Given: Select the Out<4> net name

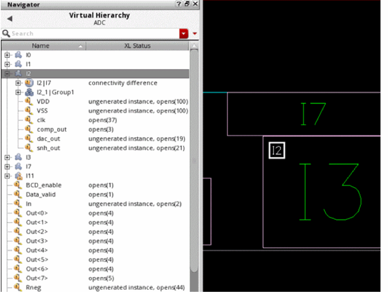Looking at the screenshot, I should 37,250.
